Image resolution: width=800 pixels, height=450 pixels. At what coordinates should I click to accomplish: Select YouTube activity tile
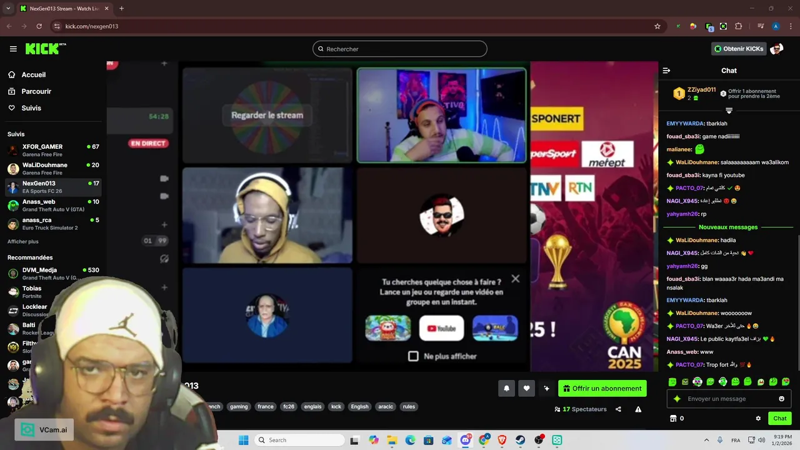click(x=441, y=328)
